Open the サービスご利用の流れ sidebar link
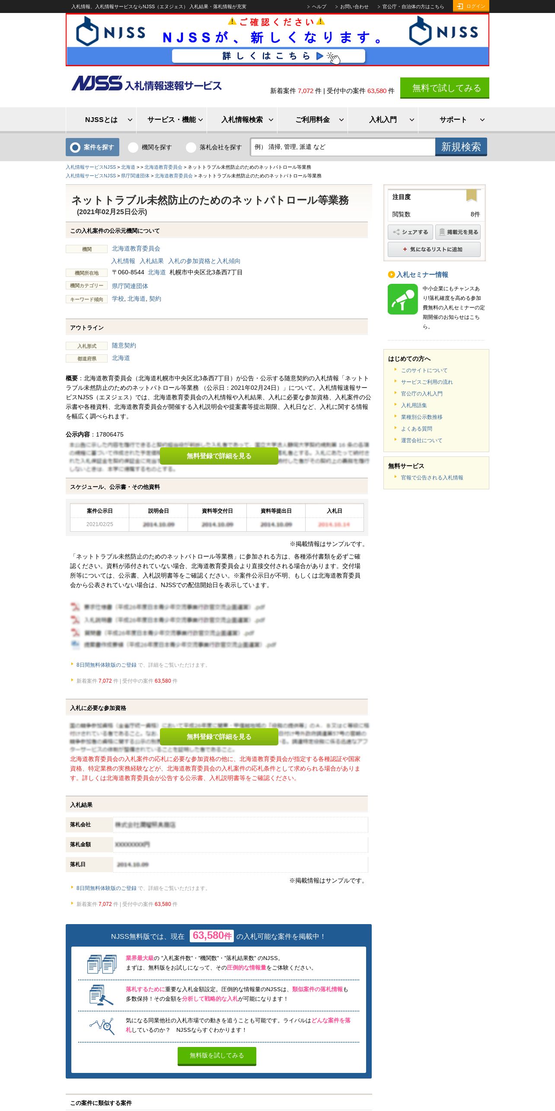Viewport: 555px width, 1111px height. [x=427, y=382]
